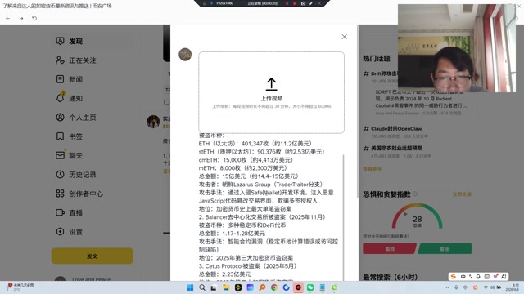The height and width of the screenshot is (294, 524).
Task: Click the 立即交易 link
Action: 462,194
